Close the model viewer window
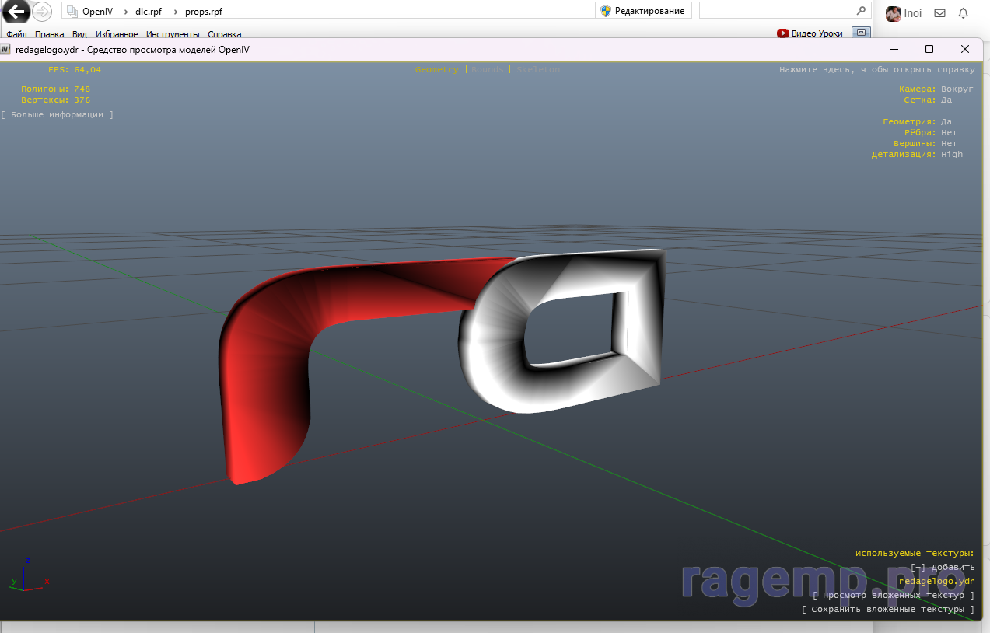Image resolution: width=990 pixels, height=633 pixels. (x=965, y=49)
